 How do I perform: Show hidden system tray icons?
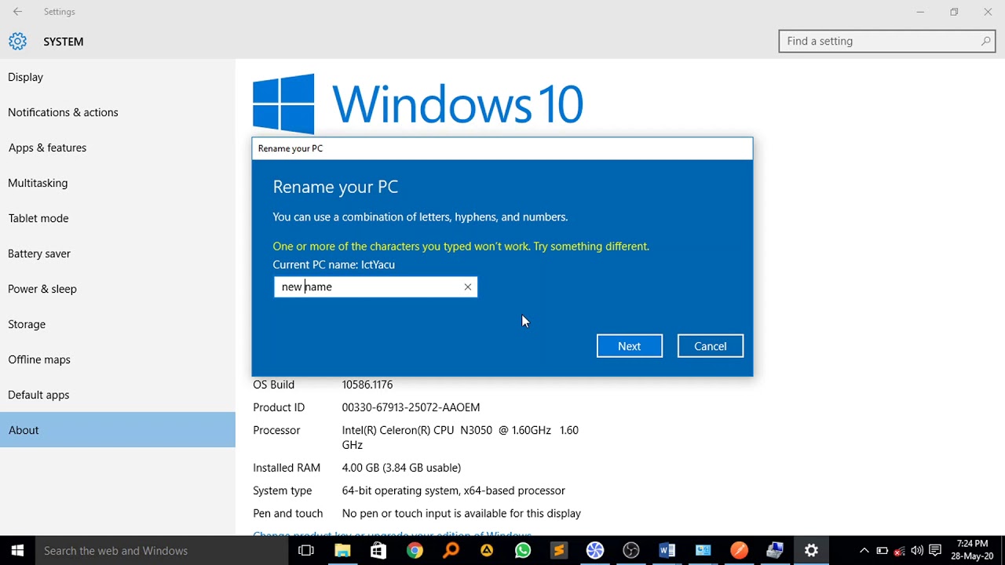click(x=864, y=551)
